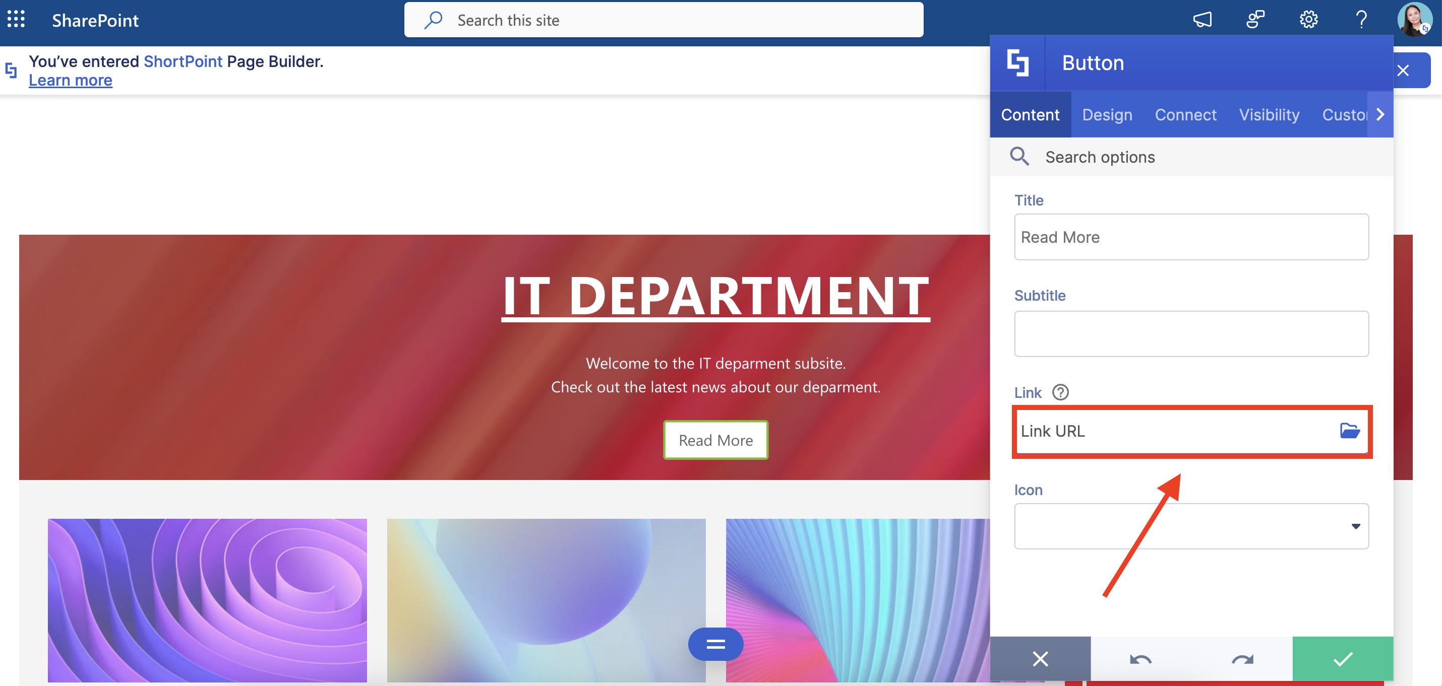Click the megaphone feedback icon
The width and height of the screenshot is (1442, 686).
click(x=1203, y=20)
